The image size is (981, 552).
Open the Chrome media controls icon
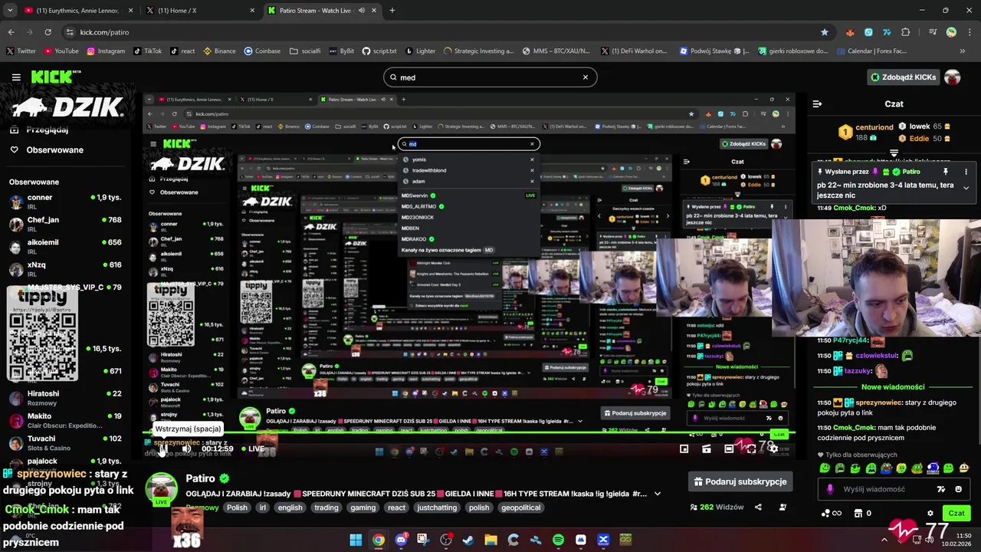coord(933,32)
